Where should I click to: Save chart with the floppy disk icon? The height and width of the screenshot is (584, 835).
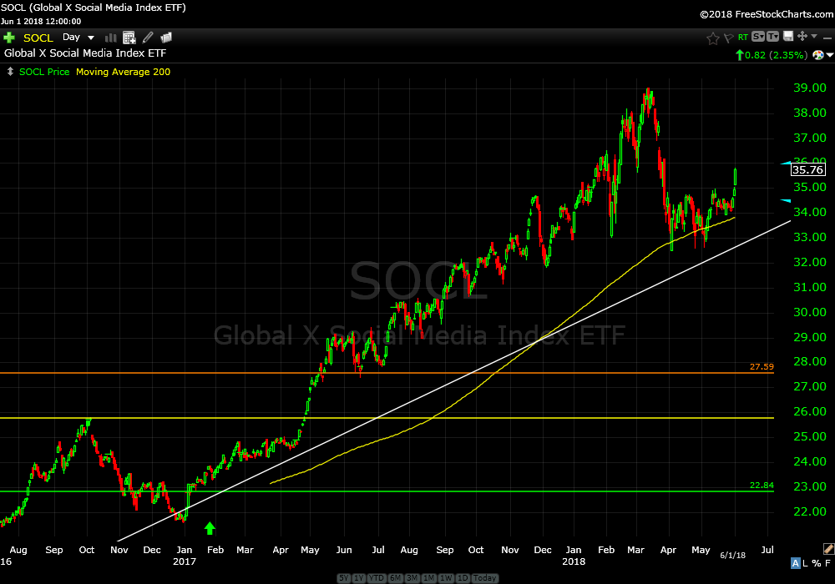pyautogui.click(x=787, y=37)
